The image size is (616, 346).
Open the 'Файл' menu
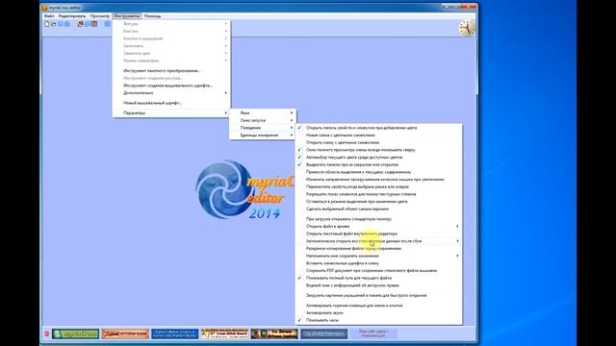point(49,16)
